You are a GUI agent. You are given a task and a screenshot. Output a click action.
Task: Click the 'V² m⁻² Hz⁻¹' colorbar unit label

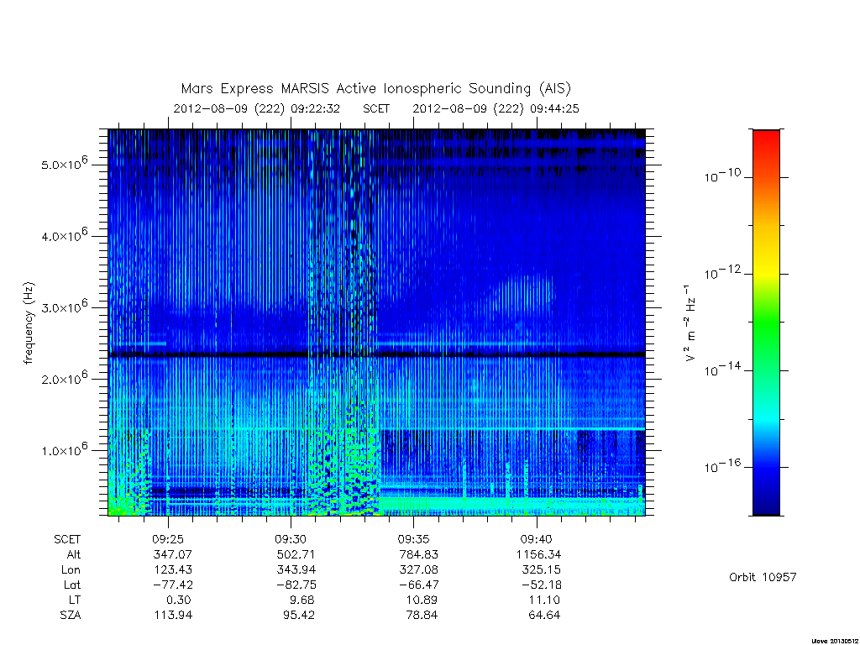(690, 322)
